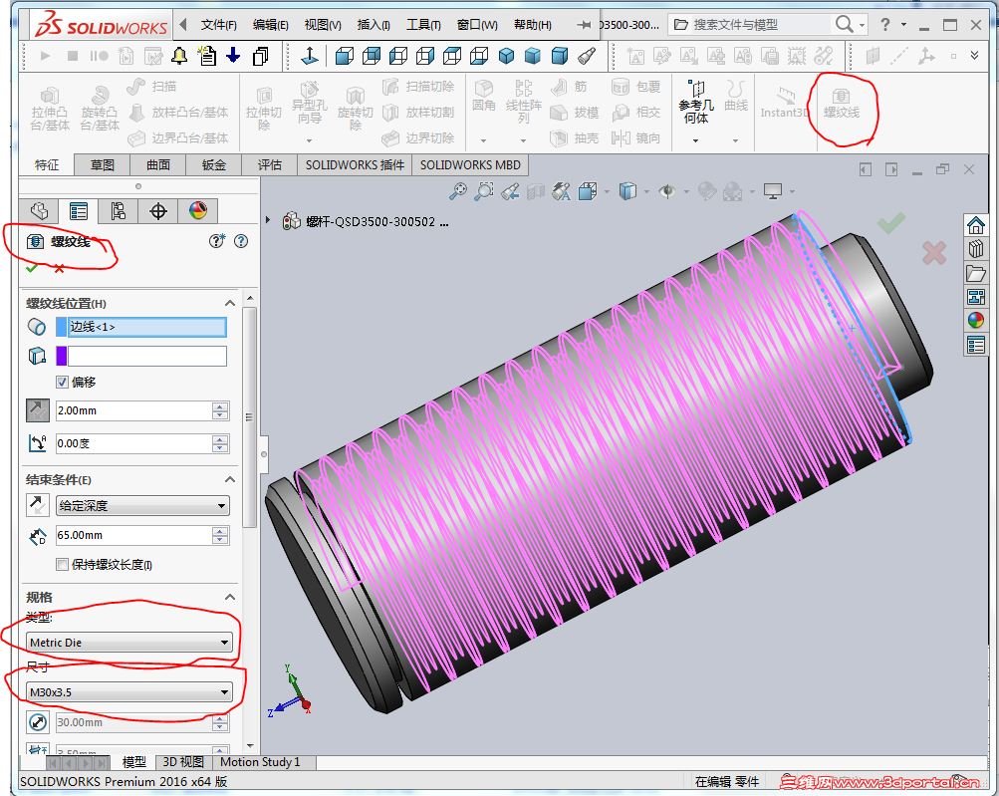Viewport: 999px width, 796px height.
Task: Enable the 保持螺纹长度 checkbox
Action: coord(62,564)
